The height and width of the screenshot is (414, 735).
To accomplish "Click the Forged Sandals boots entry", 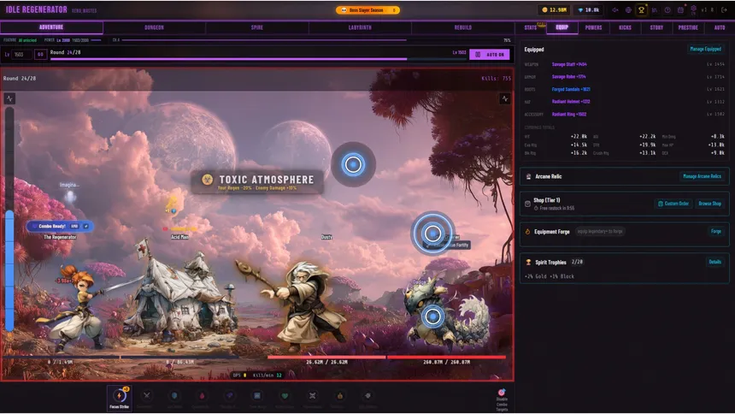I will [x=571, y=89].
